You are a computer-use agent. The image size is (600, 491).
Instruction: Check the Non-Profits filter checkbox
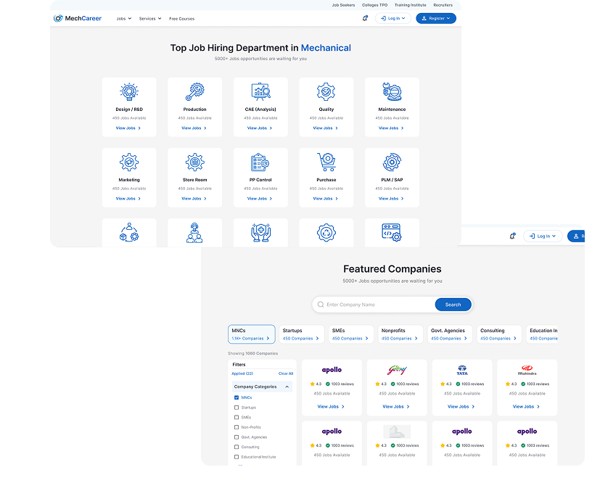pos(237,427)
